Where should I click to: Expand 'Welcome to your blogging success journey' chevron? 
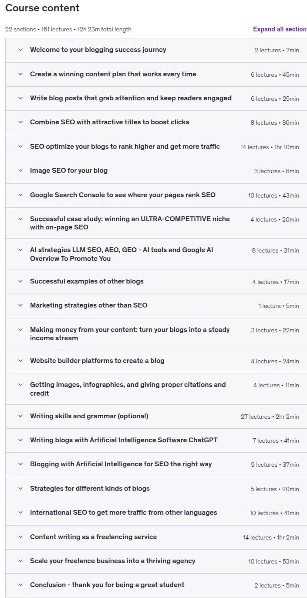(x=20, y=50)
